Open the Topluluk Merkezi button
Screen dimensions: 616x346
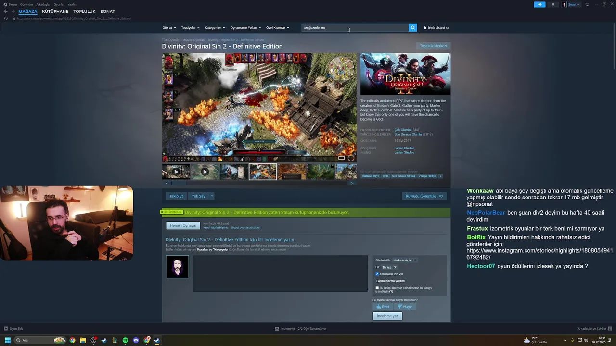(433, 46)
